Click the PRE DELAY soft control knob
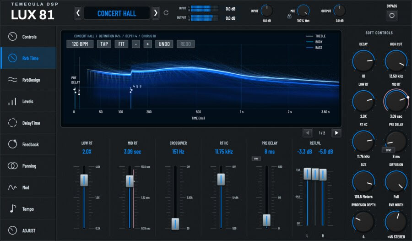 396,141
